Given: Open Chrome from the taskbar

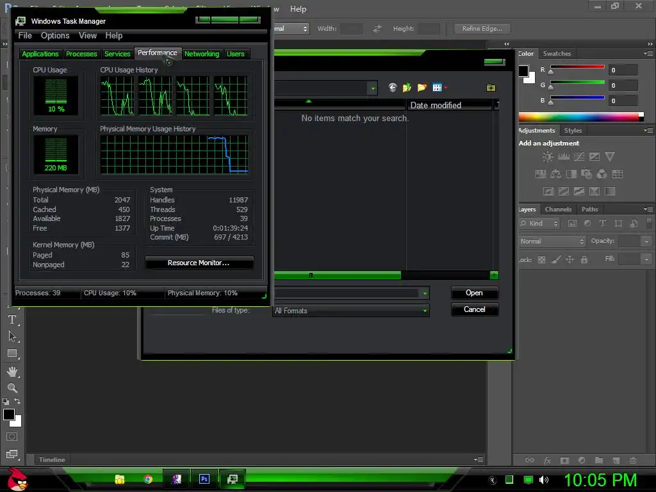Looking at the screenshot, I should (148, 479).
